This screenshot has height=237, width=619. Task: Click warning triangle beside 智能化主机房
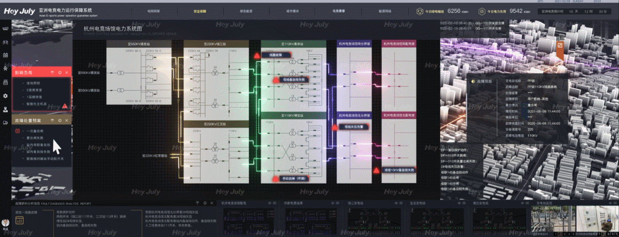point(65,106)
